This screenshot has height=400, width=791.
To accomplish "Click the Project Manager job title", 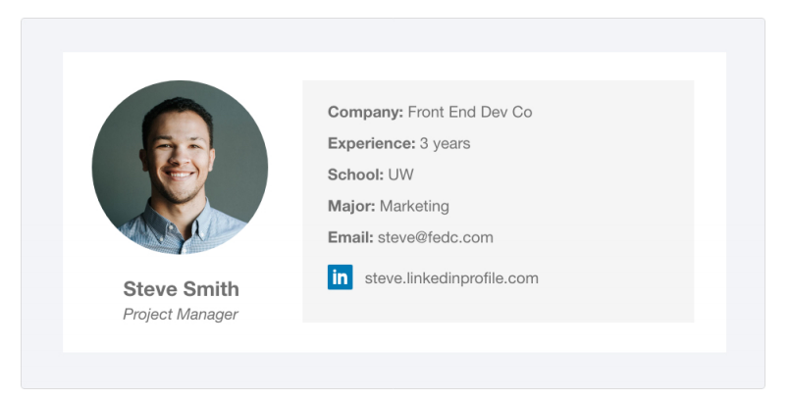I will (x=181, y=315).
